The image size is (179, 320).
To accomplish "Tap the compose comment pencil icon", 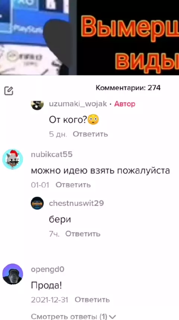I will [x=9, y=91].
